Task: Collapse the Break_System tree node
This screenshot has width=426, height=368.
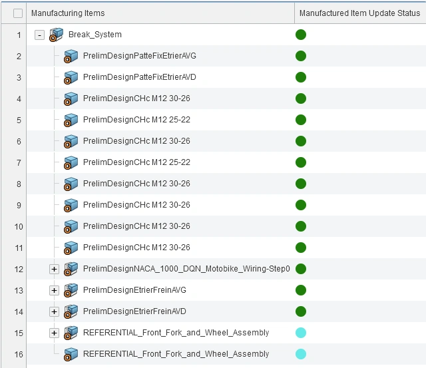Action: point(40,35)
